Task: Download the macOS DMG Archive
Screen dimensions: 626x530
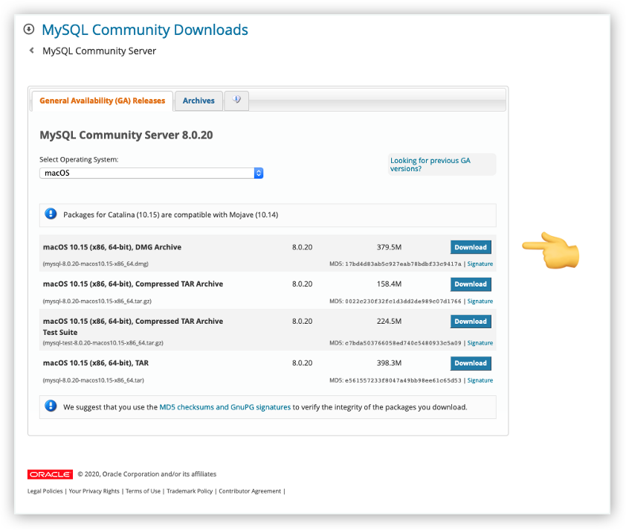Action: 471,246
